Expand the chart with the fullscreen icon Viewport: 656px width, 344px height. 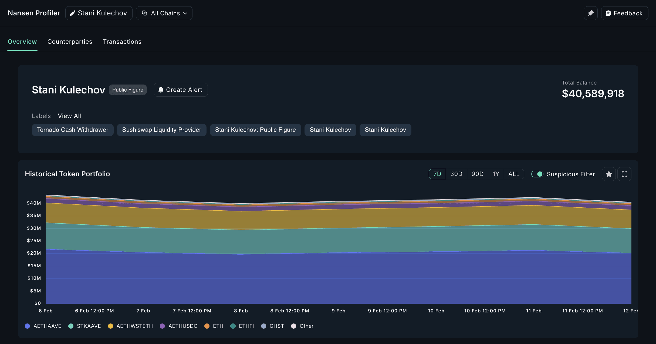(624, 174)
